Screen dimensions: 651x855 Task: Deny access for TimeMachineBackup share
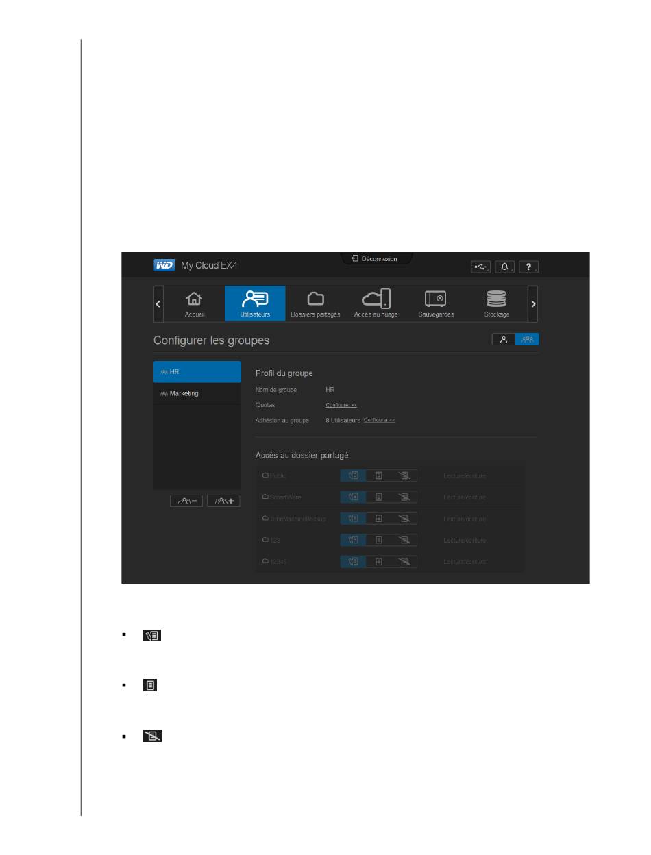[x=404, y=519]
